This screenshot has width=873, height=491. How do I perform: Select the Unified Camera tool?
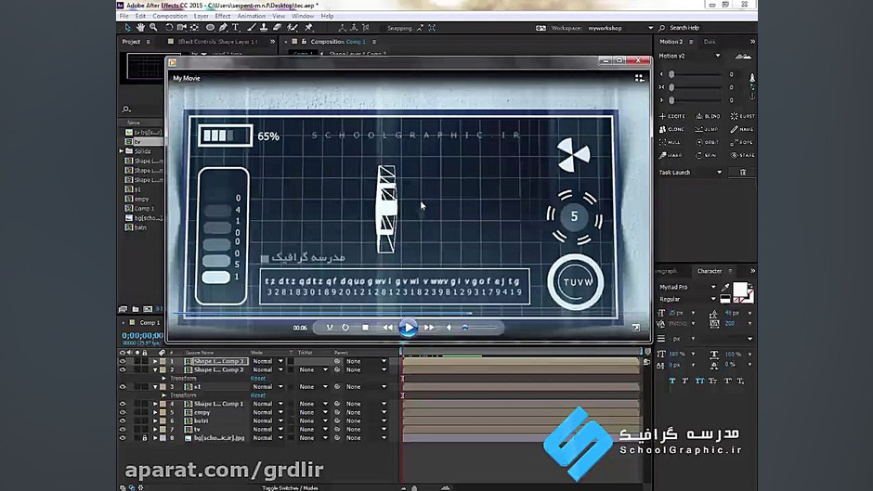(181, 27)
